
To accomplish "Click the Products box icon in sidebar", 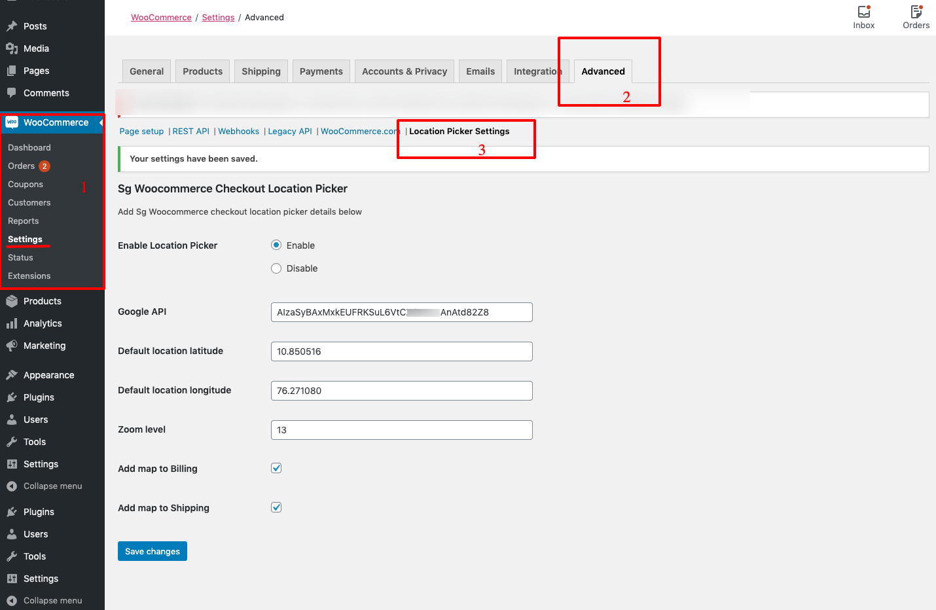I will click(x=12, y=301).
